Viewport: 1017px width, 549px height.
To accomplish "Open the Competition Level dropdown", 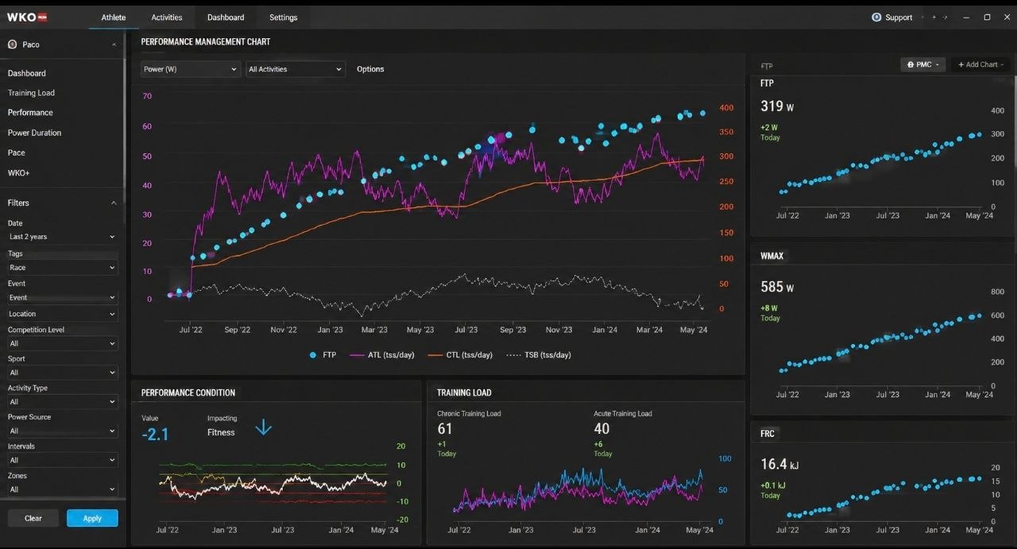I will click(62, 343).
